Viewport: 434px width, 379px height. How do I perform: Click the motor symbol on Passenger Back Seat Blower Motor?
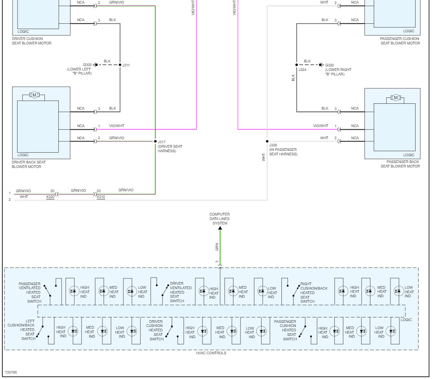coord(395,98)
